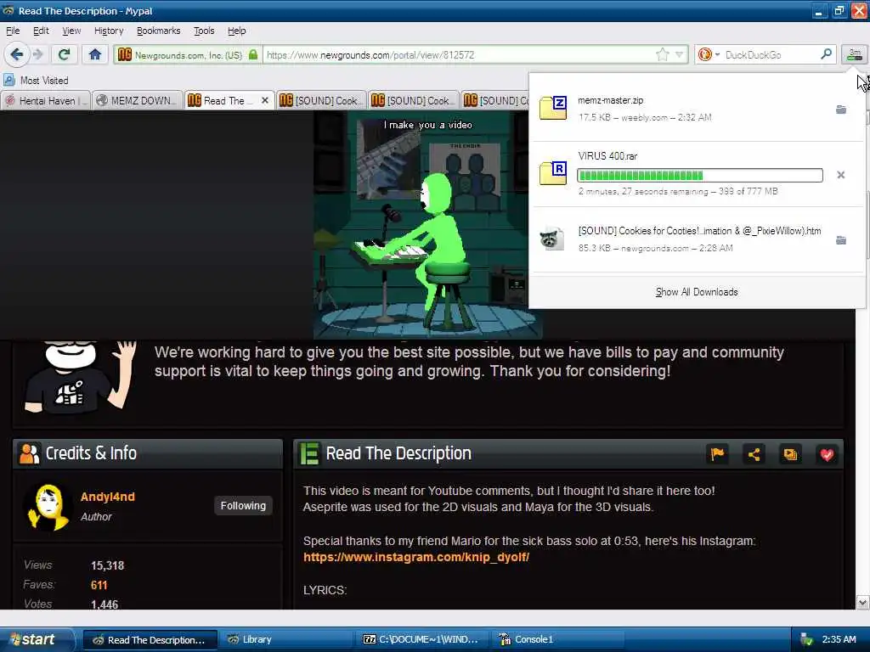Open the File menu
The height and width of the screenshot is (652, 870).
click(13, 31)
